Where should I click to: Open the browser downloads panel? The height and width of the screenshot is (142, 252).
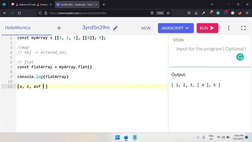(196, 13)
